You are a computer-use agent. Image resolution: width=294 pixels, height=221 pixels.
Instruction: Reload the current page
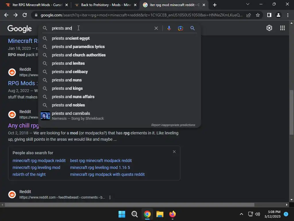click(x=25, y=15)
